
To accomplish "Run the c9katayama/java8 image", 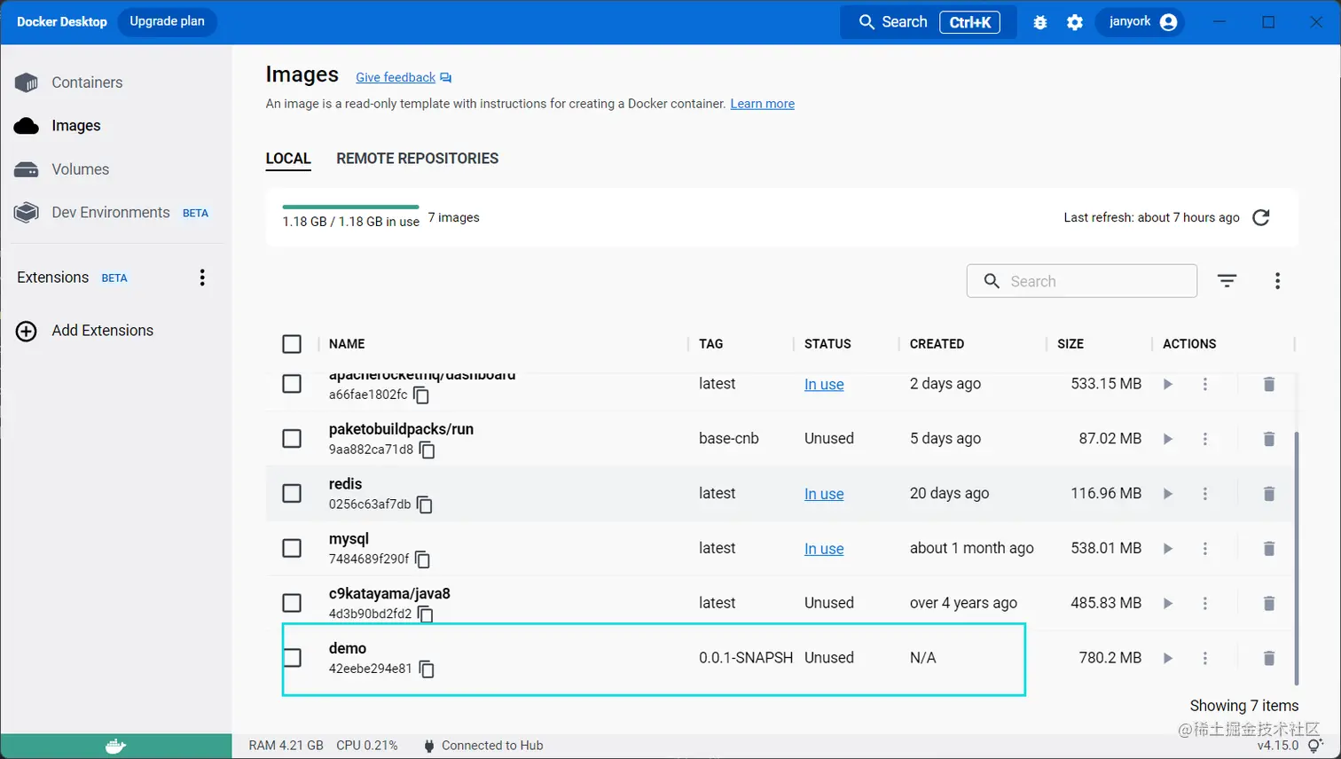I will pyautogui.click(x=1168, y=604).
